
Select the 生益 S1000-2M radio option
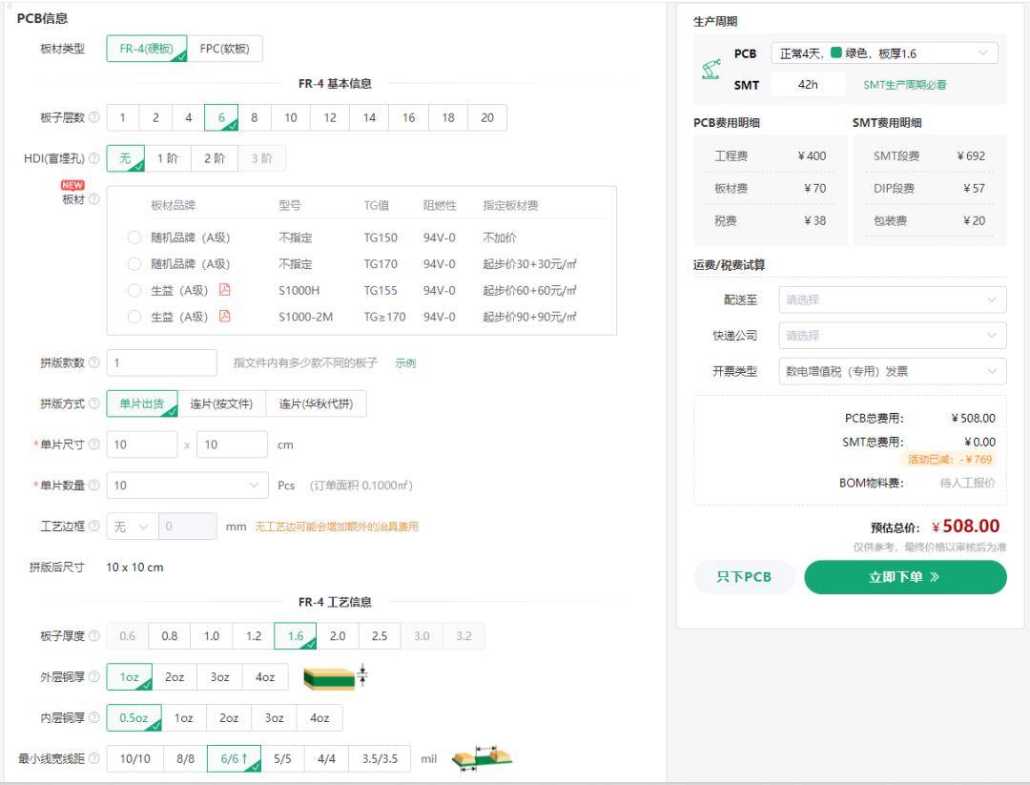(x=134, y=317)
